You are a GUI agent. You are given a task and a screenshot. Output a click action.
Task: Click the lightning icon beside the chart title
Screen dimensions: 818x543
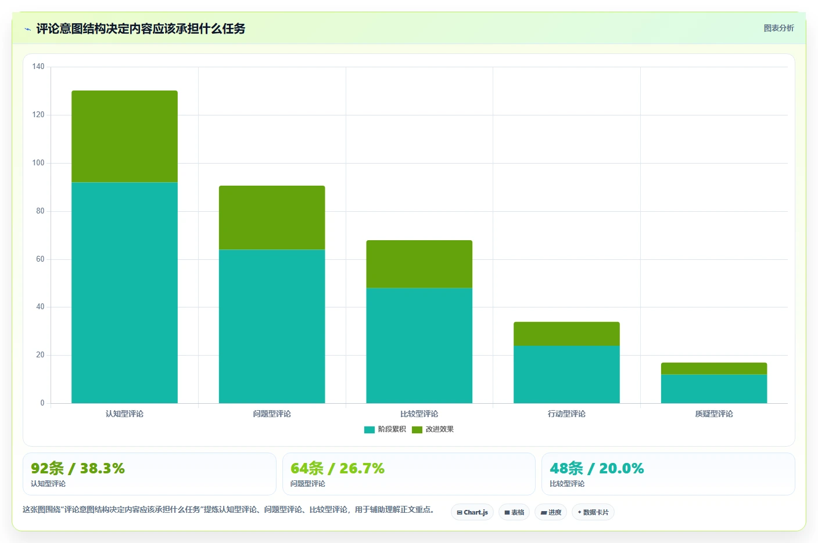tap(27, 29)
